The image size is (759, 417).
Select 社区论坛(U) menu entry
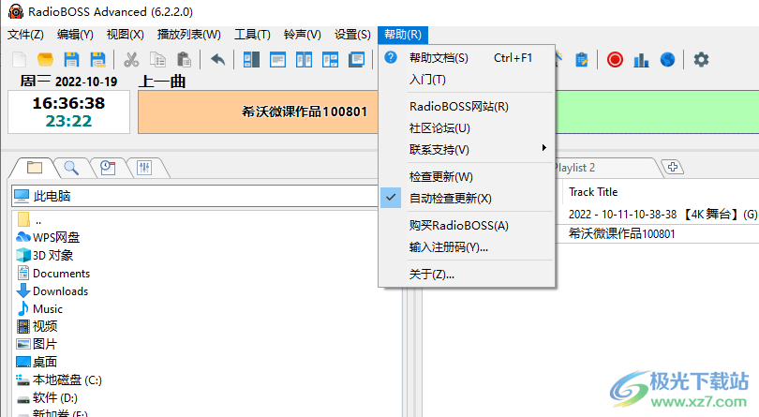click(467, 128)
